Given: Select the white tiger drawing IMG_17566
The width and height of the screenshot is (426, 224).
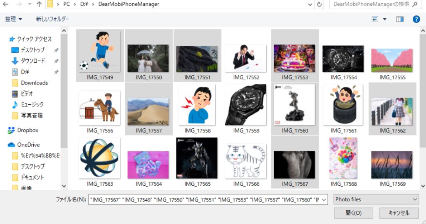Looking at the screenshot, I should coord(246,162).
